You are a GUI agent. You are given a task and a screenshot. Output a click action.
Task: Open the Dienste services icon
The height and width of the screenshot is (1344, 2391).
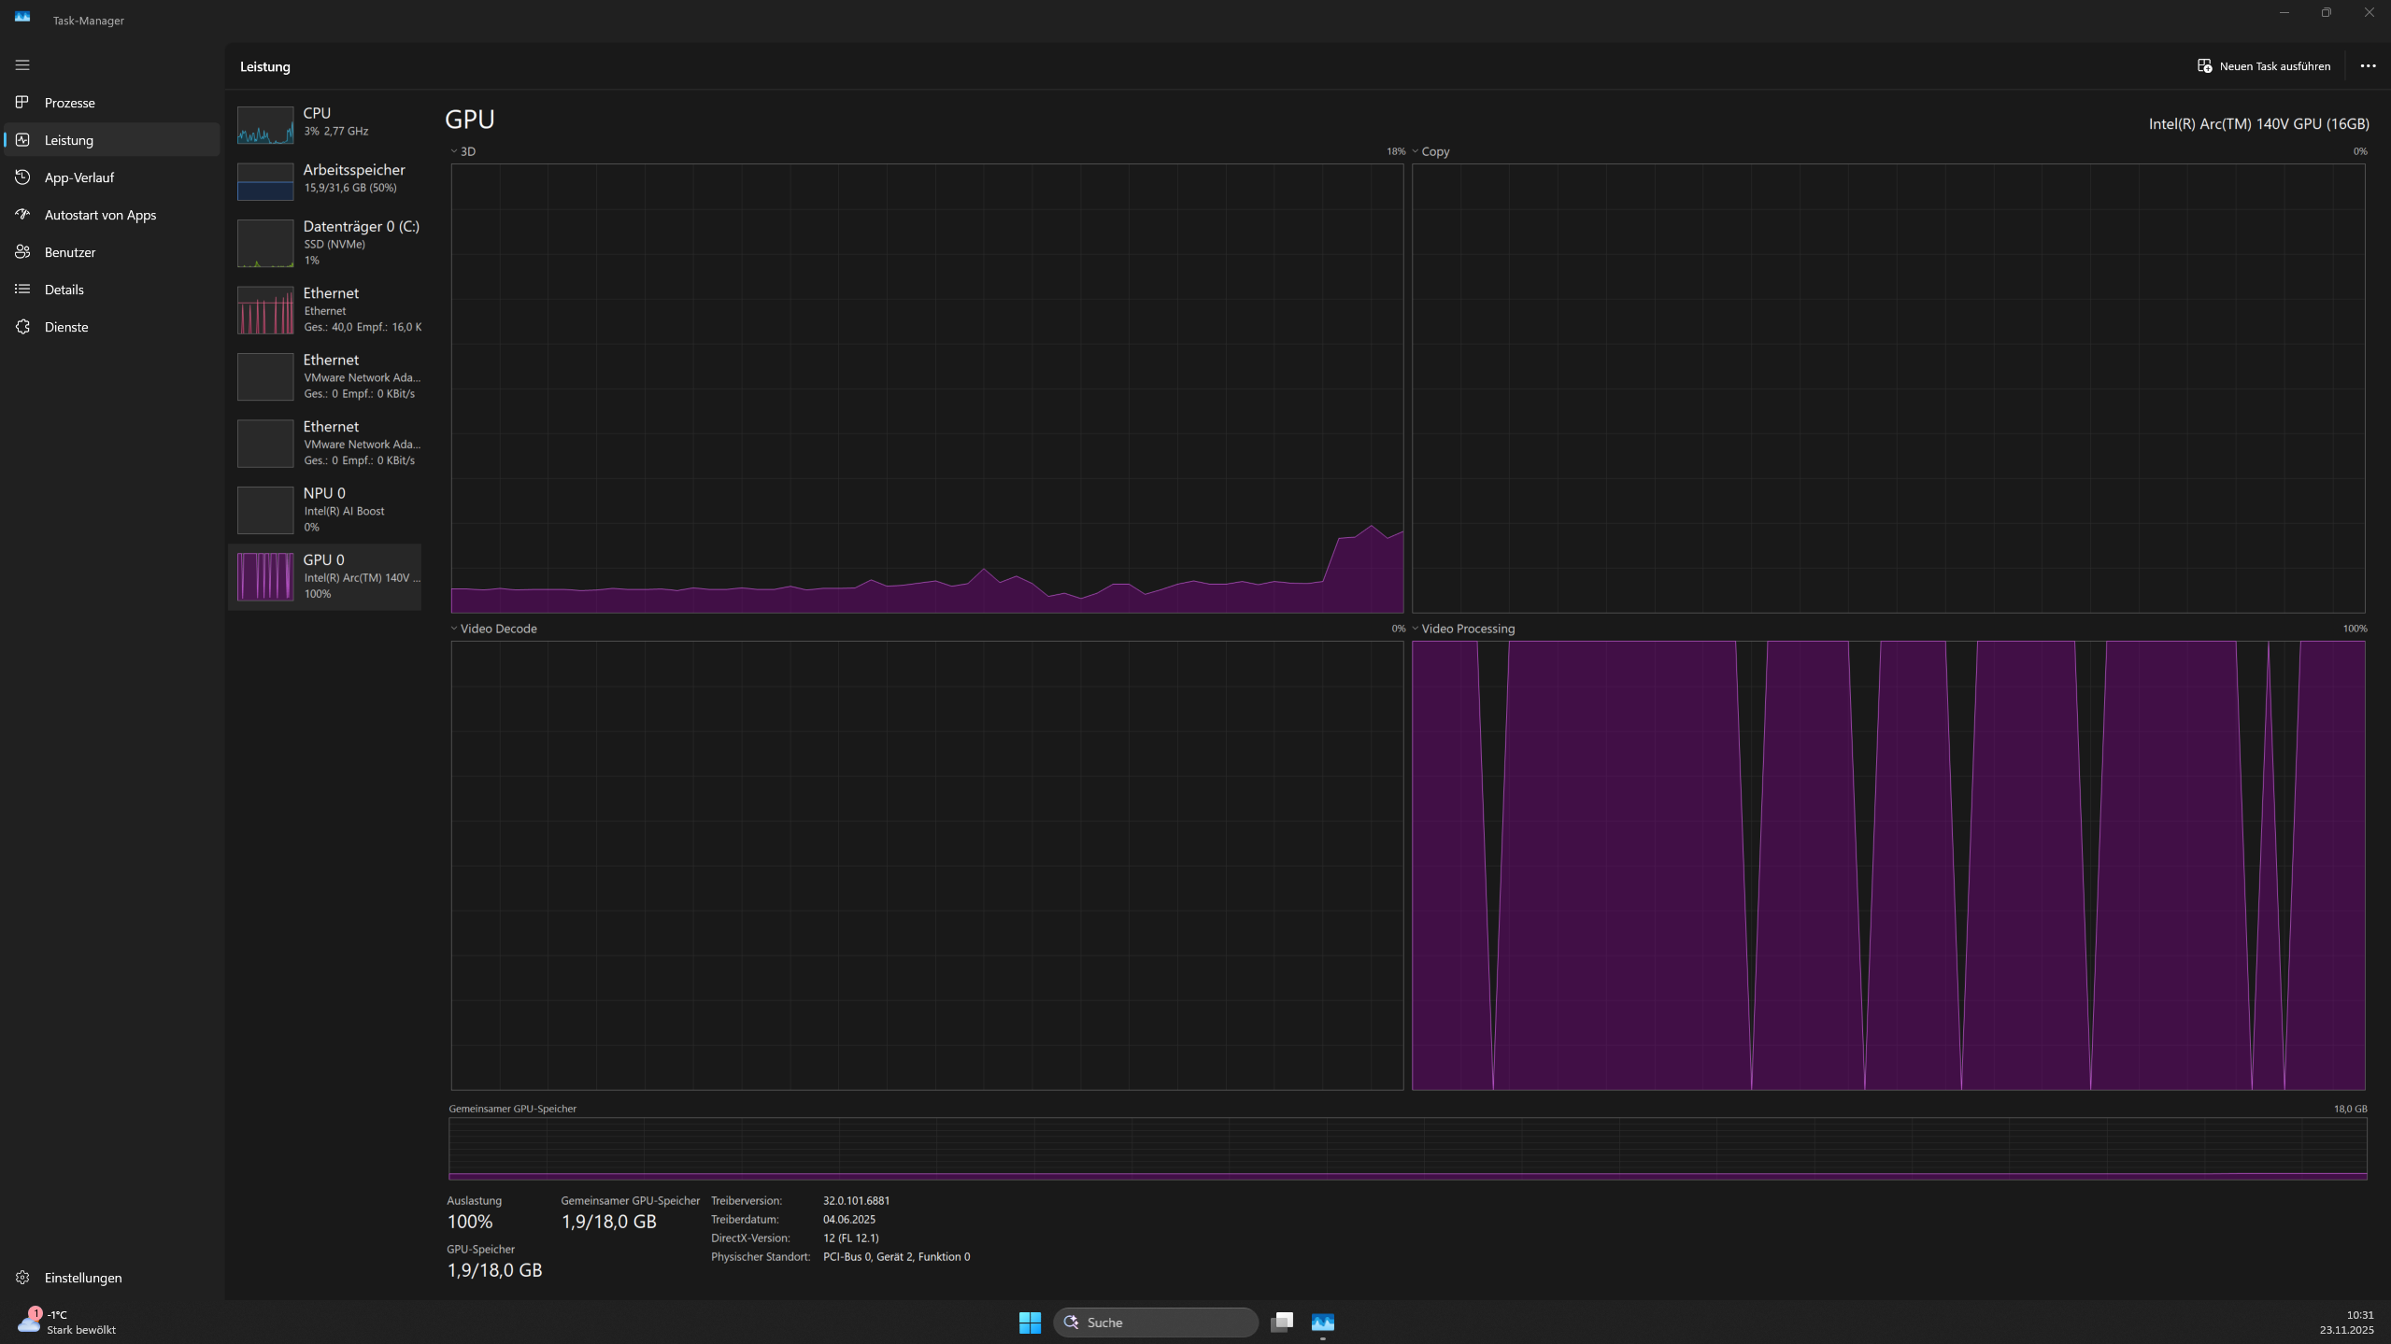[22, 326]
